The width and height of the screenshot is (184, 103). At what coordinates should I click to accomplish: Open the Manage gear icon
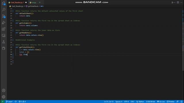(x=3, y=97)
